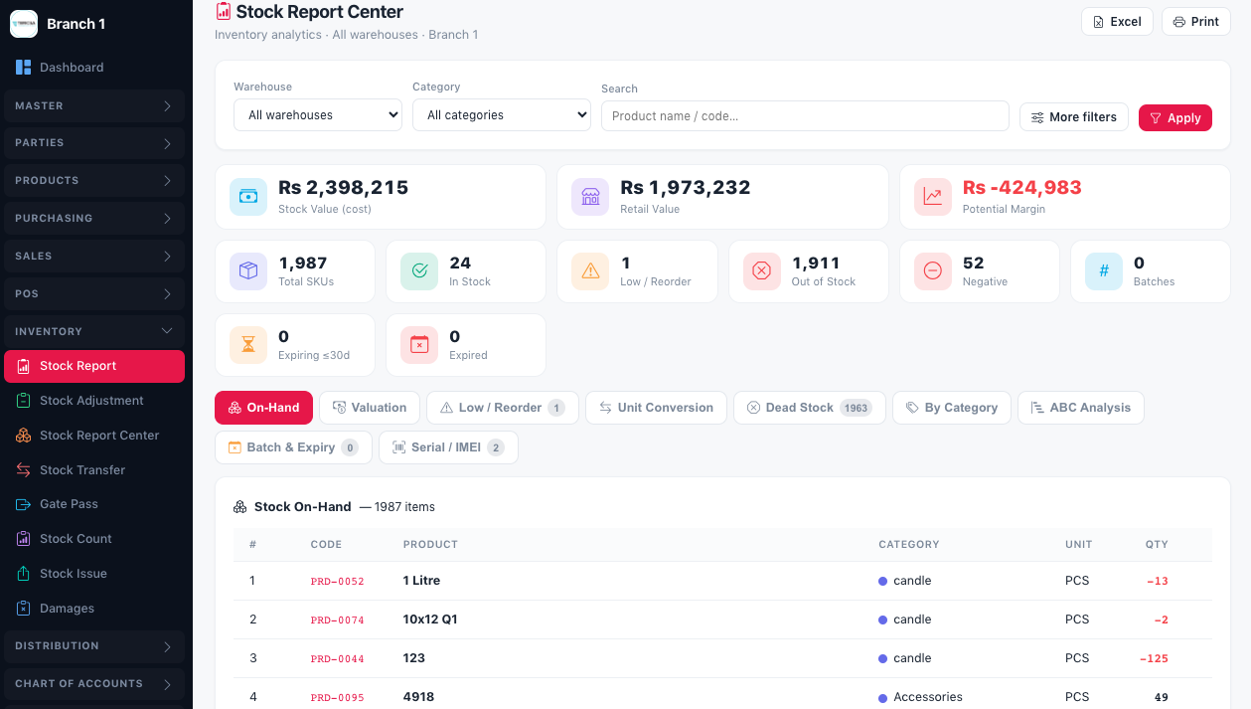Click the Stock Report Center boxes icon

[24, 436]
